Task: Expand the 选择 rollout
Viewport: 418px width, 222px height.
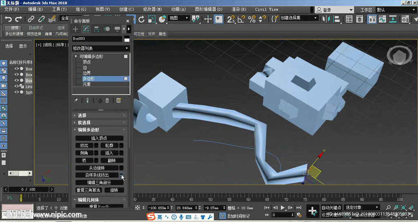Action: [99, 115]
